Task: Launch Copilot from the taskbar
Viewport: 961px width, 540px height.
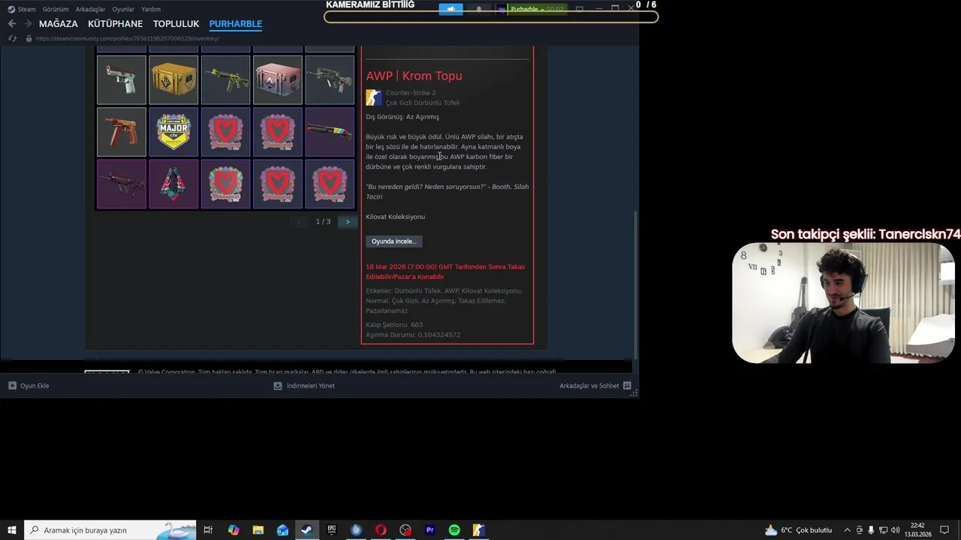Action: 233,530
